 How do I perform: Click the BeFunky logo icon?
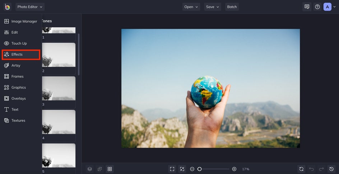click(x=7, y=7)
